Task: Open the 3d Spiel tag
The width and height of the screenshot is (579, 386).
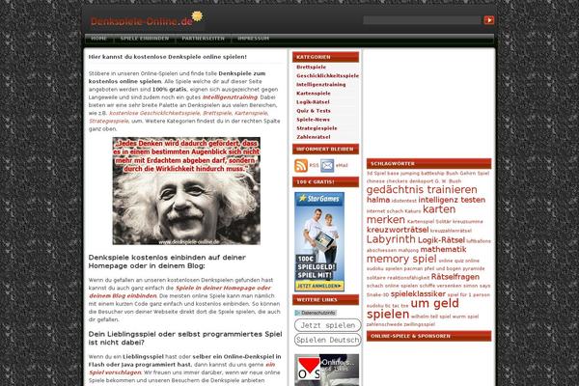Action: 376,174
